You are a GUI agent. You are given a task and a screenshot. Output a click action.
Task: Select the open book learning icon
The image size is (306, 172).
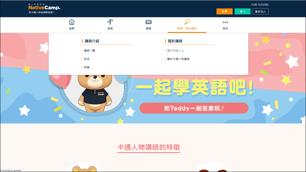(x=148, y=22)
